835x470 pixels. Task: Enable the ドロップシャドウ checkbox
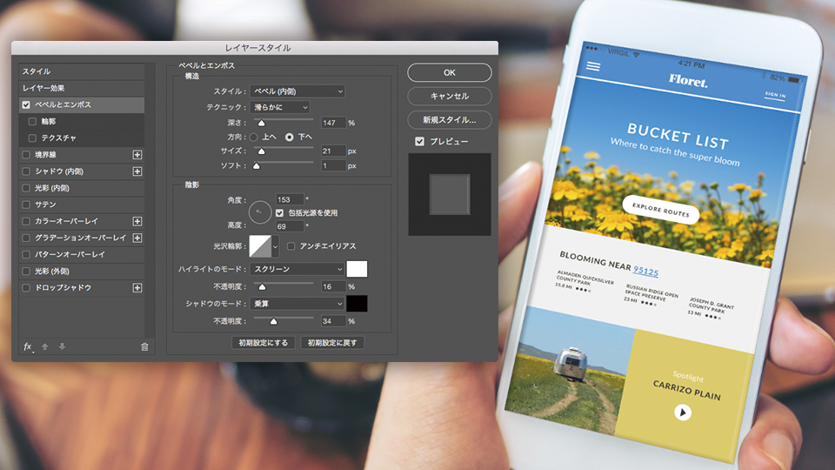[x=26, y=288]
